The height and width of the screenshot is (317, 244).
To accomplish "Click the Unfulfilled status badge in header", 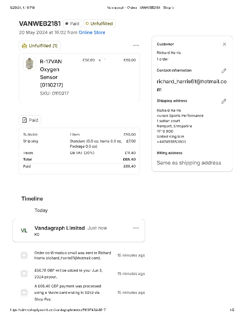I will pos(99,24).
